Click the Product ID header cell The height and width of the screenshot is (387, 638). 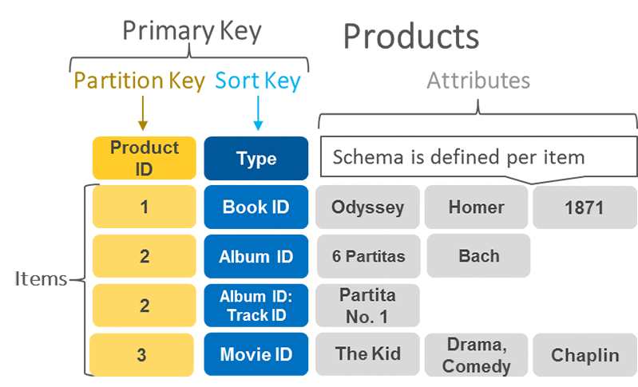coord(145,158)
